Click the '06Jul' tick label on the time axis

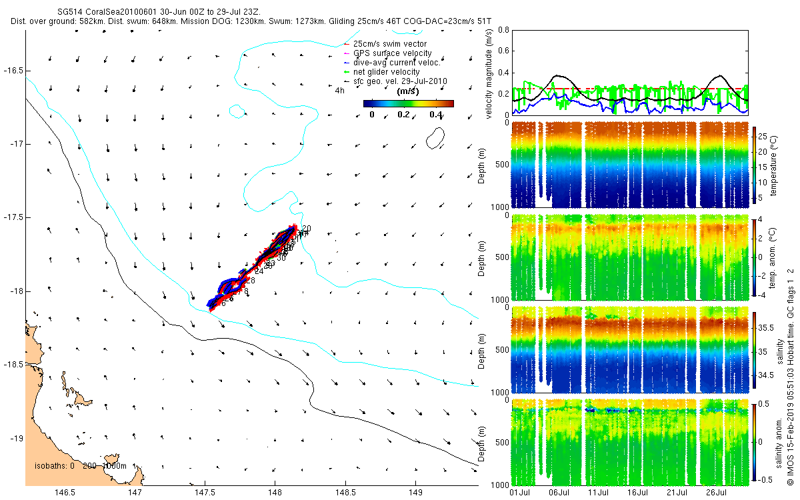pos(559,493)
